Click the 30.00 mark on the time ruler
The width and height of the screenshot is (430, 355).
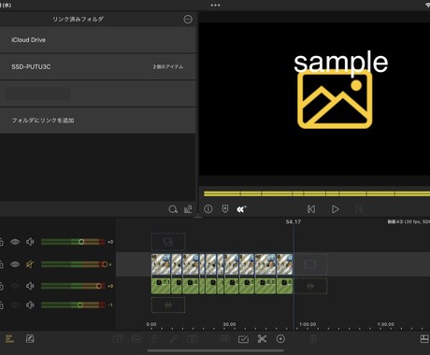click(229, 324)
